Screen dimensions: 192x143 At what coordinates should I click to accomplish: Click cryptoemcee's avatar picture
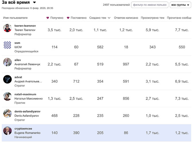(x=7, y=131)
